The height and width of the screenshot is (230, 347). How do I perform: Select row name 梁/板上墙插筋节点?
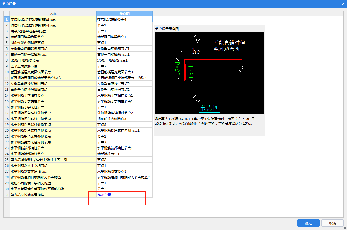tap(53, 60)
